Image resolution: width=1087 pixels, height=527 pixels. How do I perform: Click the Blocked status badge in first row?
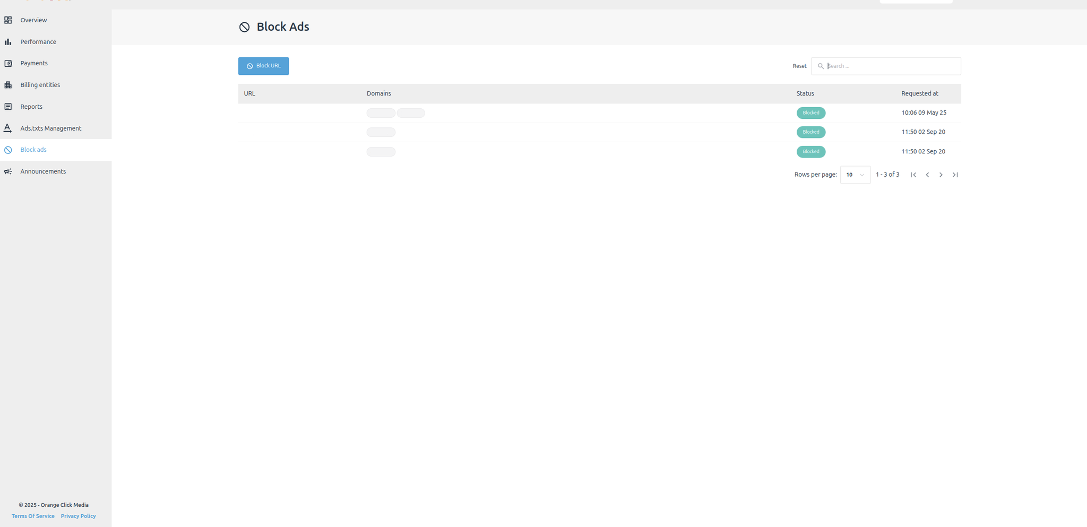pos(810,113)
